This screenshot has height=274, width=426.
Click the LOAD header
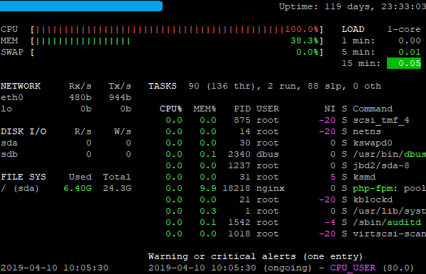pyautogui.click(x=353, y=29)
